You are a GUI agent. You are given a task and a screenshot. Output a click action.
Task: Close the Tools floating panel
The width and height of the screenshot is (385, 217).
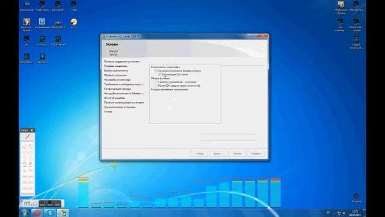(x=32, y=130)
